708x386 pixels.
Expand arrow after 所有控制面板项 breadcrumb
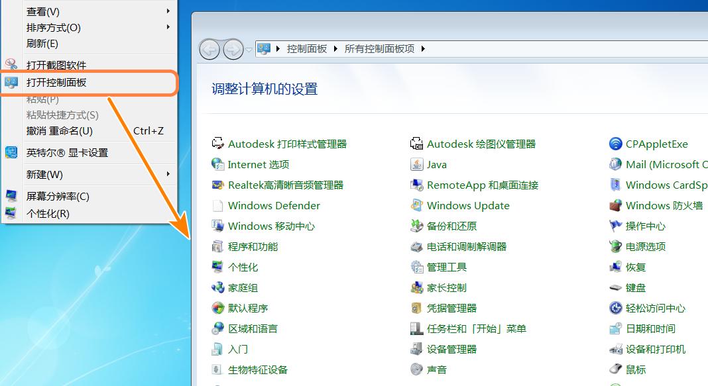(423, 49)
